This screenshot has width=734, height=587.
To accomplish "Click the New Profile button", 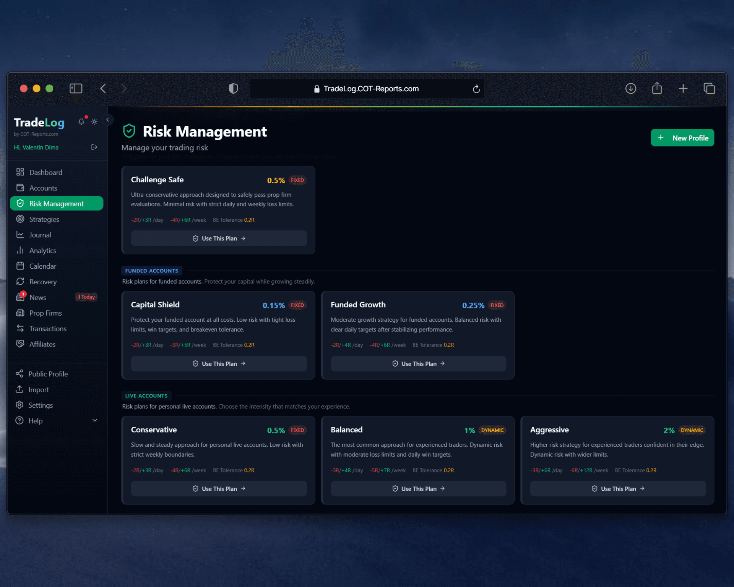I will [682, 138].
